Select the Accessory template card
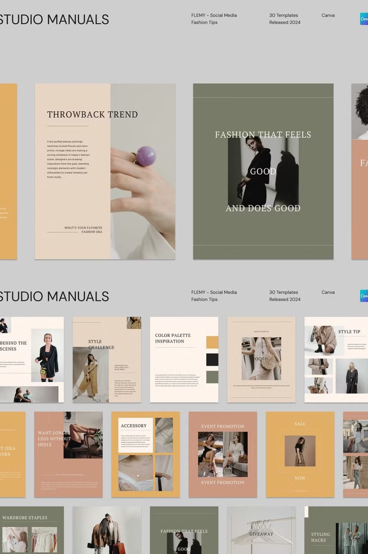The height and width of the screenshot is (554, 368). 145,454
